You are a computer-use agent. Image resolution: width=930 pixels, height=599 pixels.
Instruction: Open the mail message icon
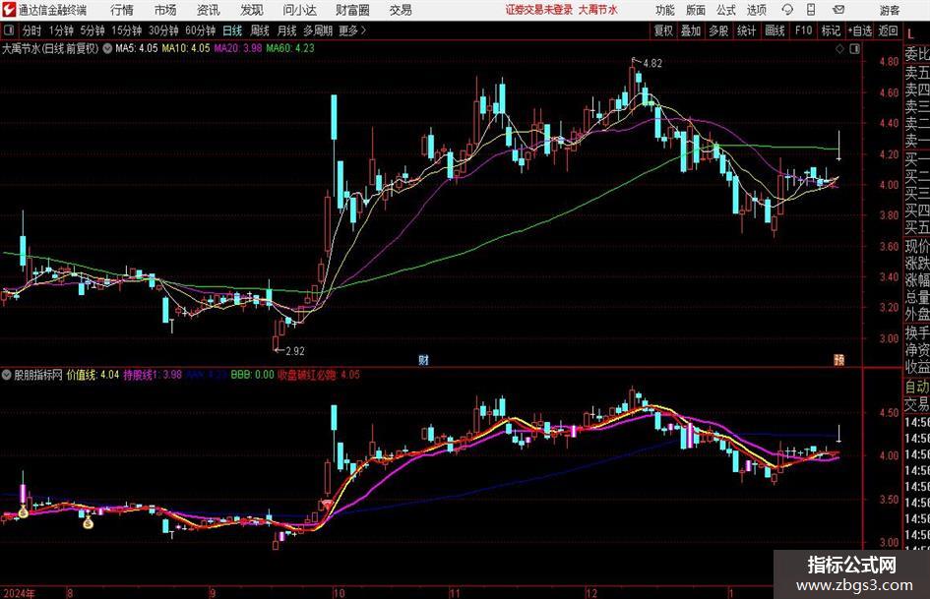[838, 10]
